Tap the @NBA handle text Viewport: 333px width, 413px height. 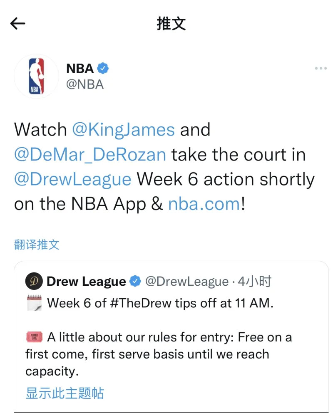(x=85, y=84)
